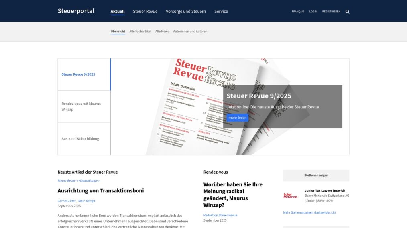Click the Stellenanzeigen header
This screenshot has width=407, height=228.
[x=316, y=176]
